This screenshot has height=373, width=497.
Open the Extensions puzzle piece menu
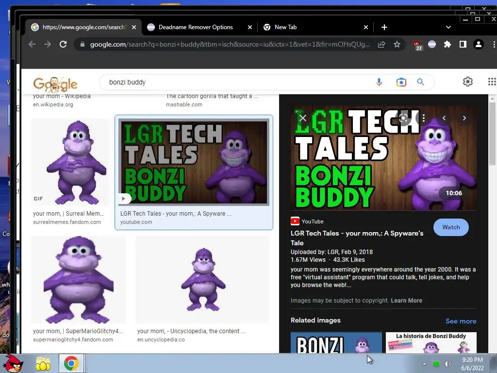coord(447,44)
